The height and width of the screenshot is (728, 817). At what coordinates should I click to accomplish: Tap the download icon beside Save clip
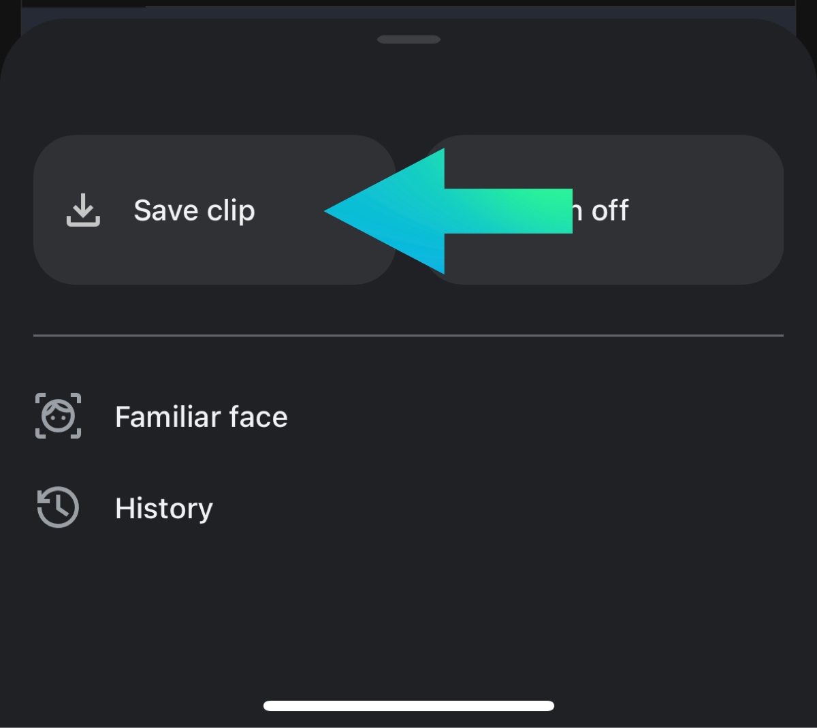click(83, 210)
